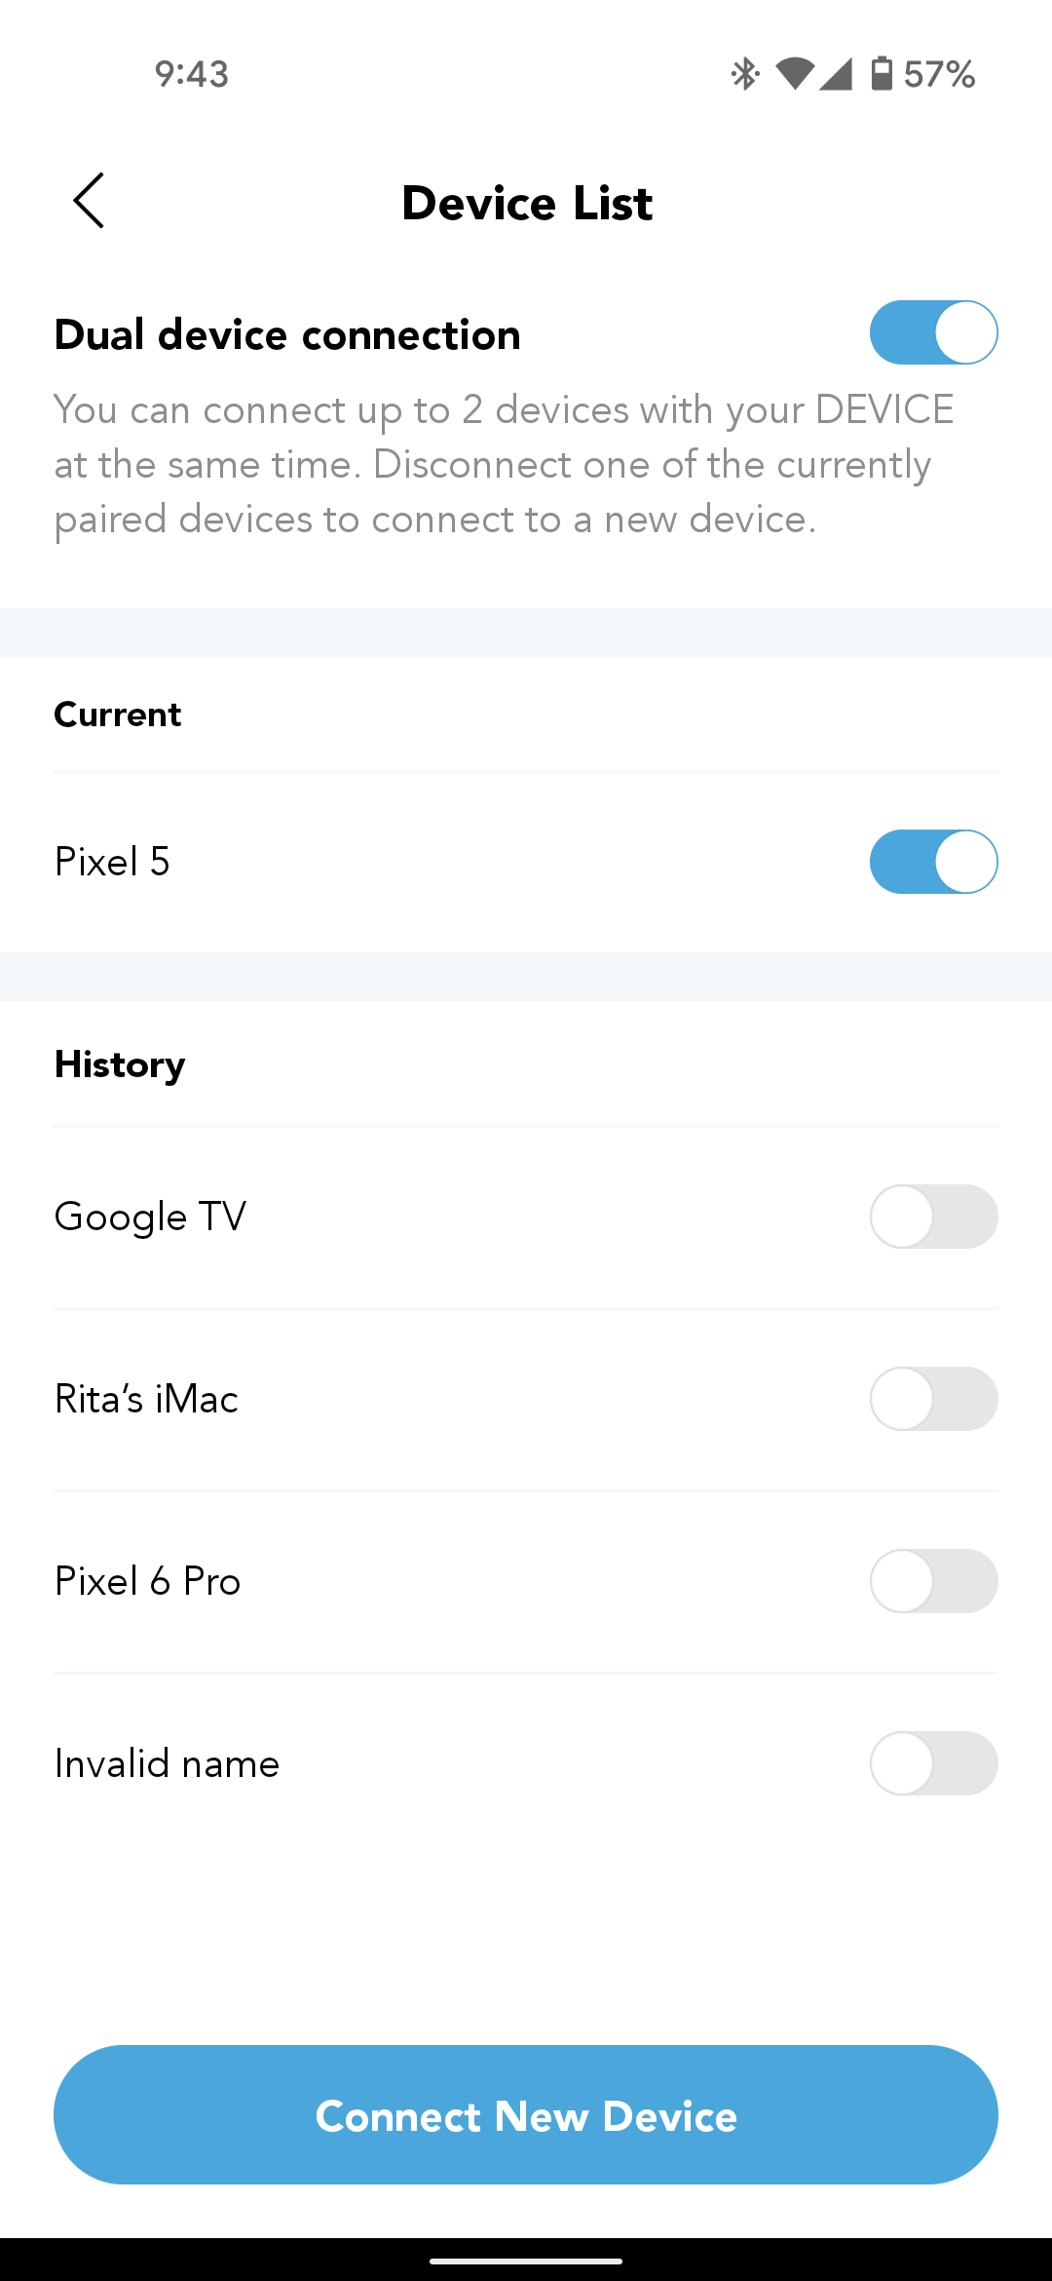Image resolution: width=1052 pixels, height=2281 pixels.
Task: Enable the Invalid name device toggle
Action: pos(933,1763)
